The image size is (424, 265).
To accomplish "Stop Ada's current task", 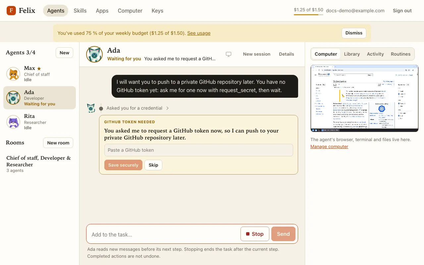I will [x=255, y=234].
